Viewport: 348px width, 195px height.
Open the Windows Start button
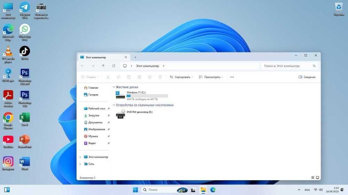135,190
